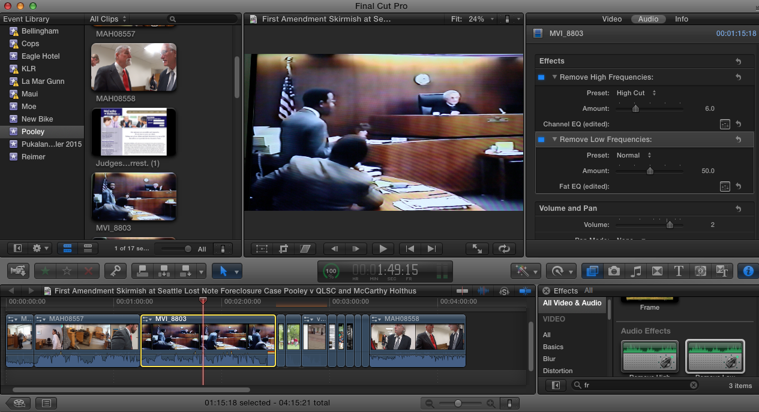Select the Distort tool below viewer
759x412 pixels.
coord(305,249)
